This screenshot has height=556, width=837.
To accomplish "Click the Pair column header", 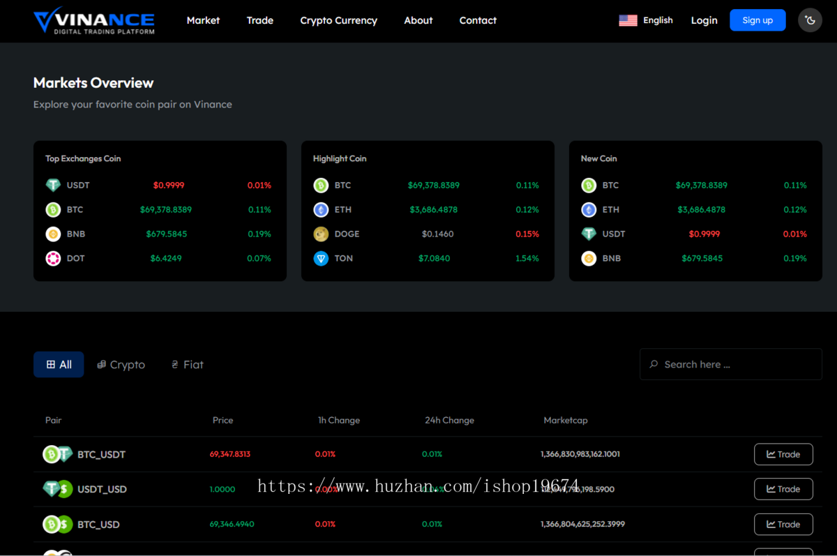I will pyautogui.click(x=54, y=420).
